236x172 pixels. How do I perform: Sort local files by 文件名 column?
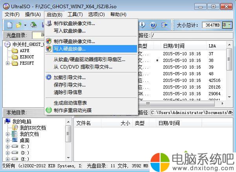tap(88, 123)
